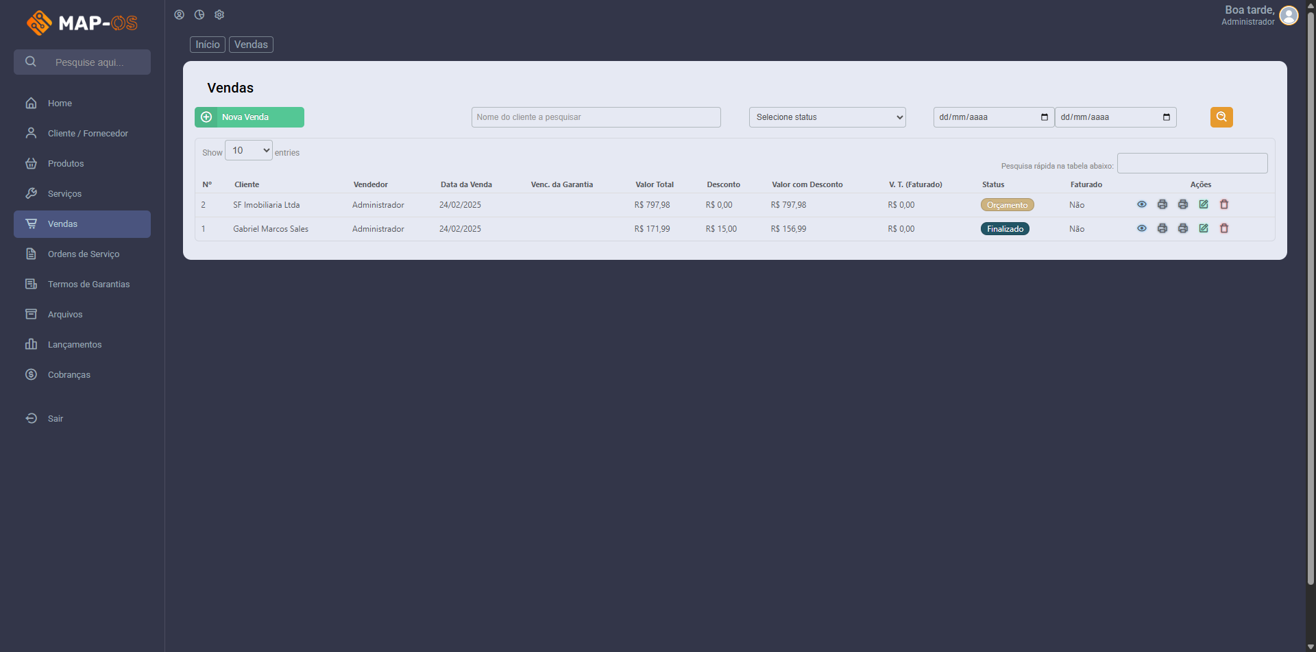Sort table by Valor Total column

click(x=655, y=184)
